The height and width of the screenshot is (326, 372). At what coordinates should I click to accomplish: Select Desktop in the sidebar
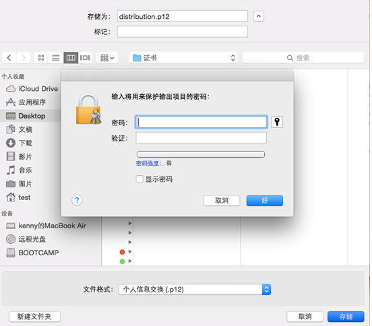pos(31,116)
